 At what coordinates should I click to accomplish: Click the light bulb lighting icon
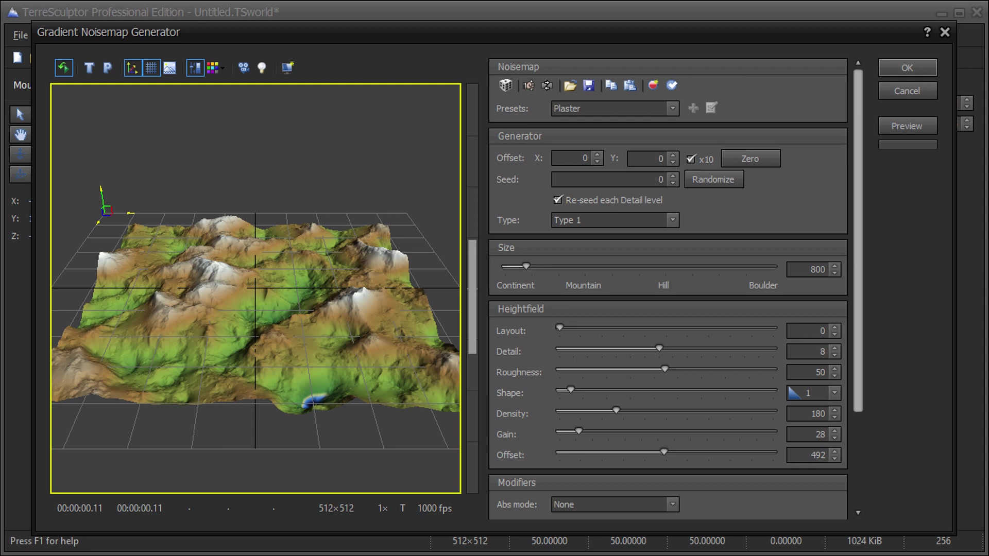tap(262, 68)
